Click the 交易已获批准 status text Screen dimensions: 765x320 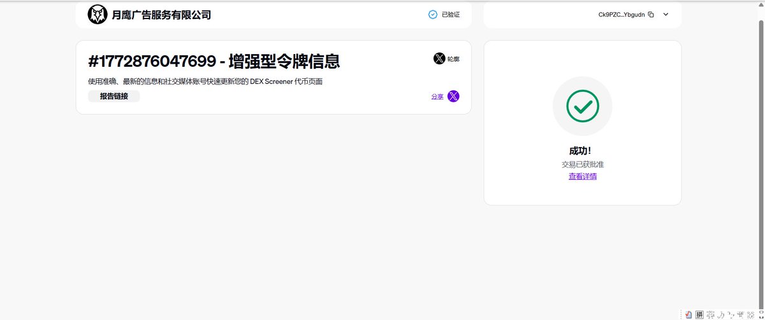[x=583, y=165]
